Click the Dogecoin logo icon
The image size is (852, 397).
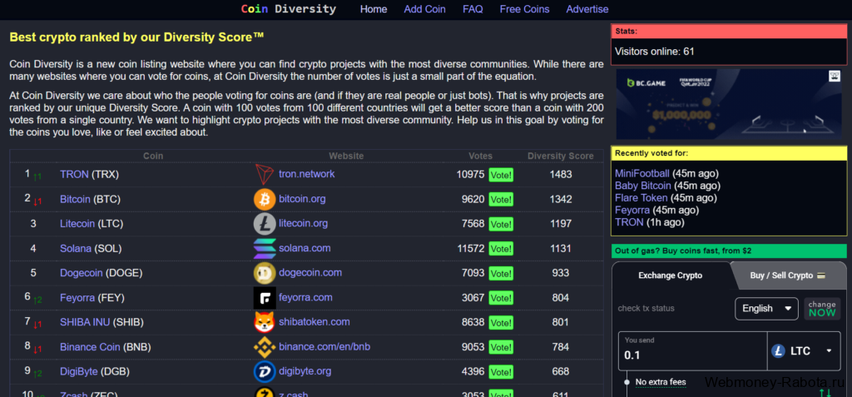(265, 273)
